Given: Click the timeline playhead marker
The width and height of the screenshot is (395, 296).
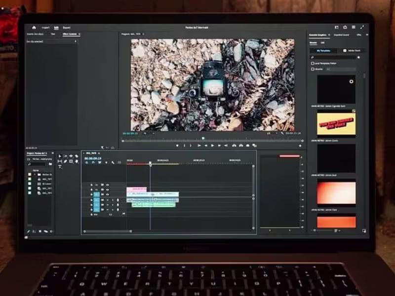Looking at the screenshot, I should tap(150, 163).
